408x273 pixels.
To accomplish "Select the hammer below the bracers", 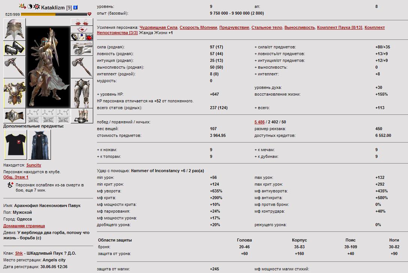I will tap(15, 67).
